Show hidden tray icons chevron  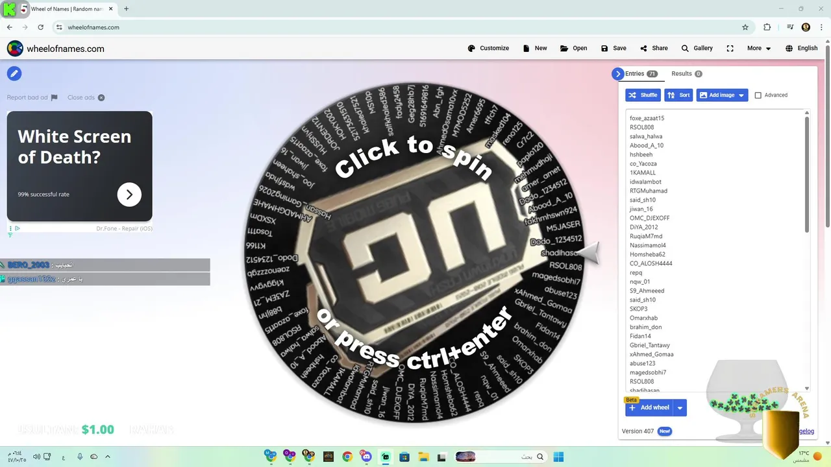pos(108,457)
